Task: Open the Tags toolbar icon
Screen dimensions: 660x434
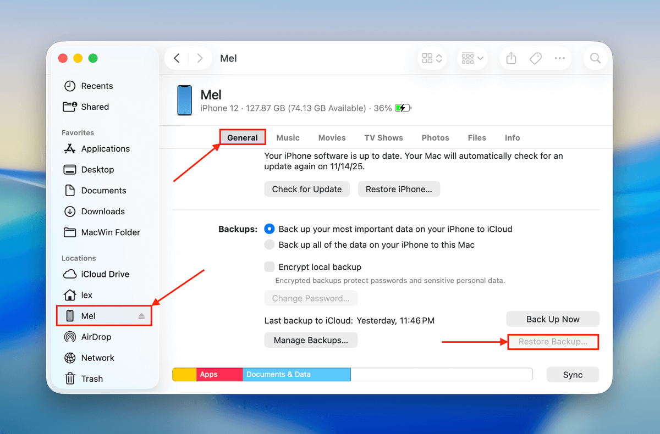Action: pos(535,58)
